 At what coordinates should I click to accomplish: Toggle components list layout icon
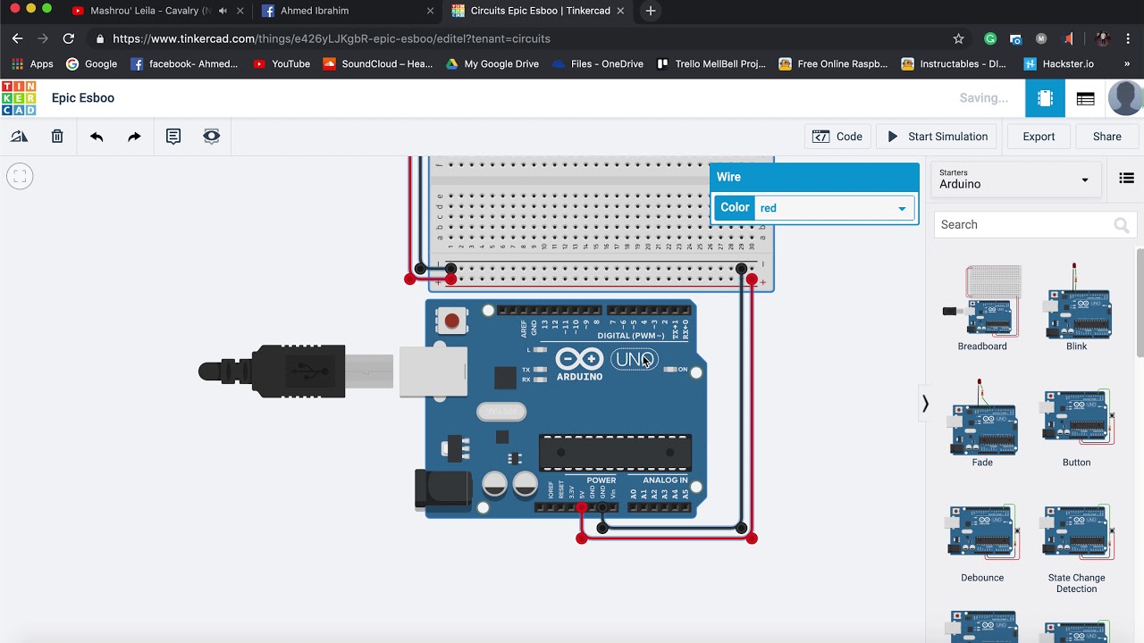[x=1126, y=179]
